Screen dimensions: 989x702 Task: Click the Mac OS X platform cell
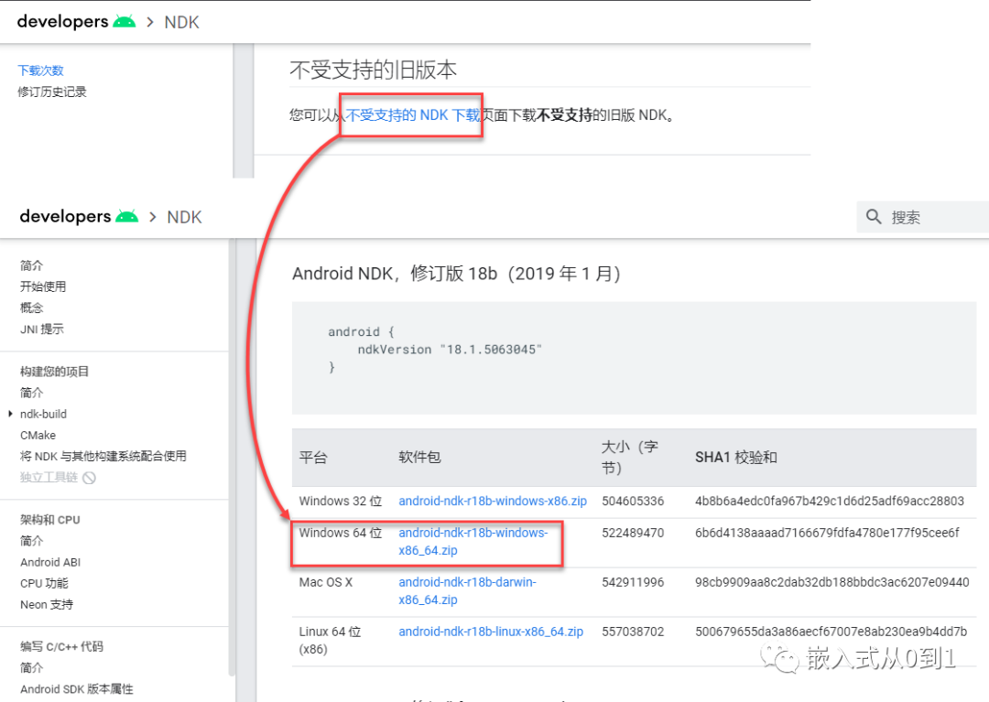pyautogui.click(x=325, y=582)
